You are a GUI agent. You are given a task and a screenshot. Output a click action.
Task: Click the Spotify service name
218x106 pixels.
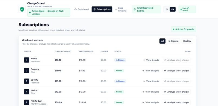click(x=34, y=80)
